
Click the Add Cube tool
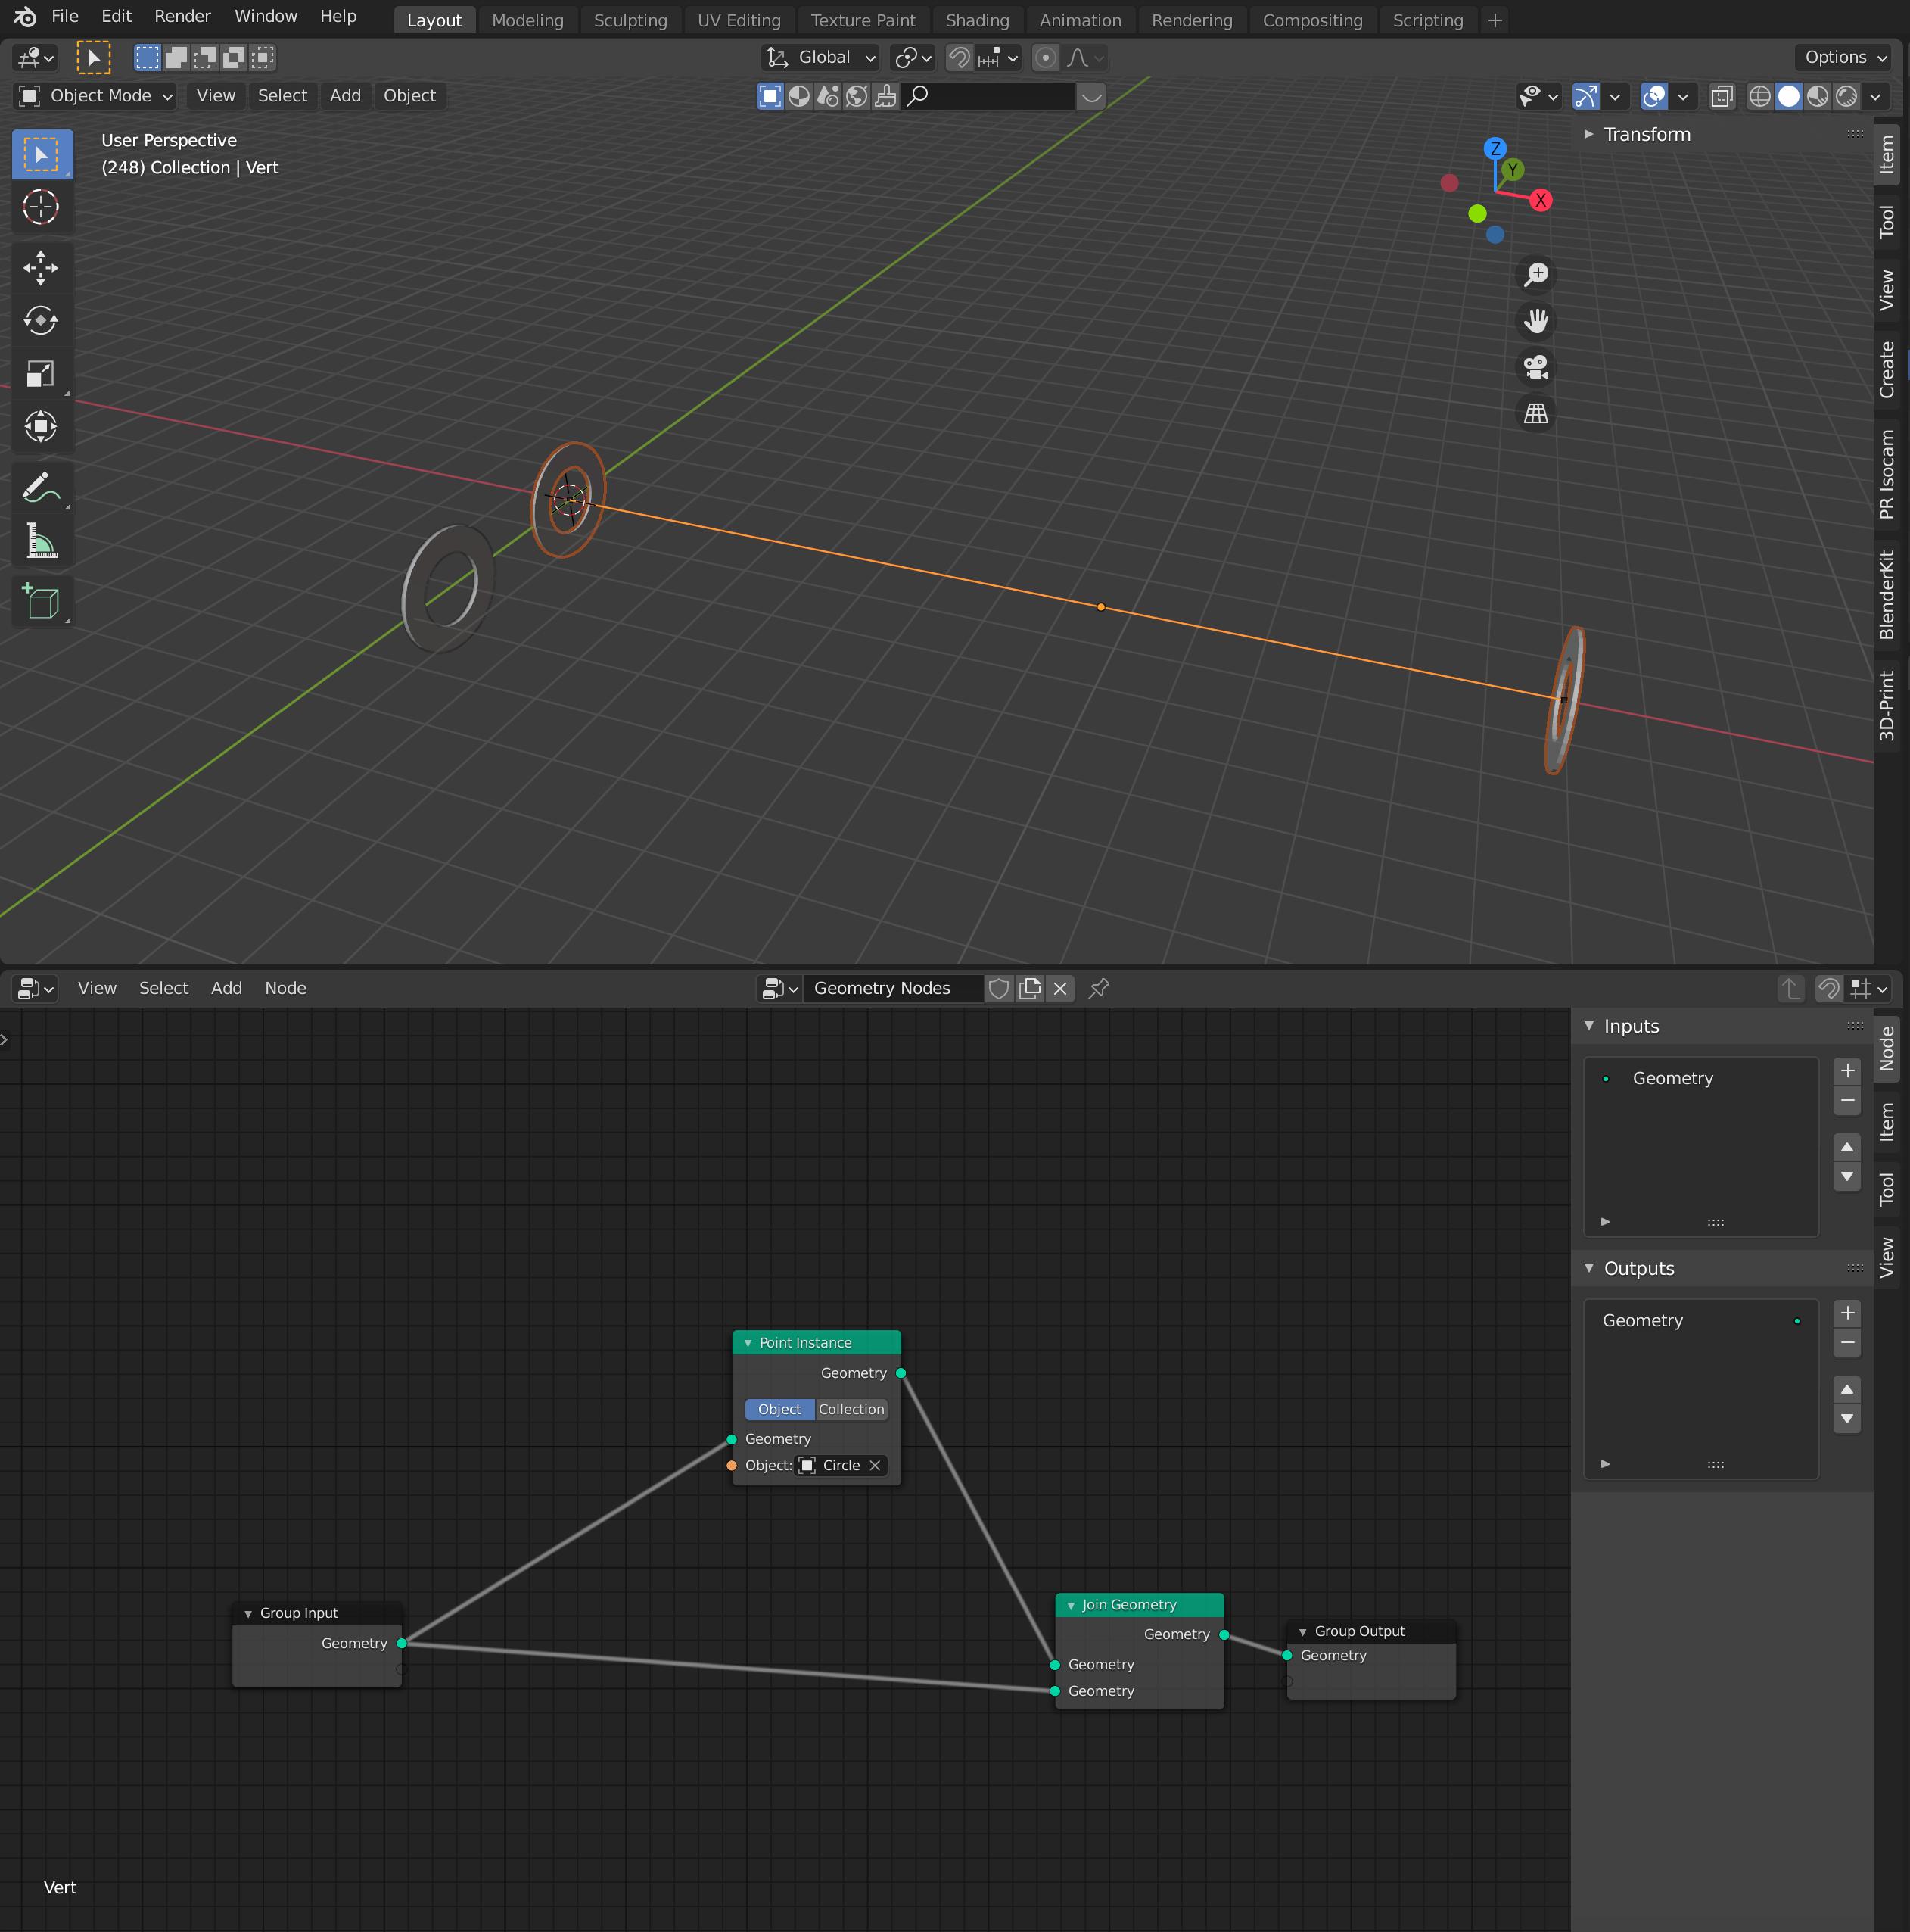[x=41, y=602]
